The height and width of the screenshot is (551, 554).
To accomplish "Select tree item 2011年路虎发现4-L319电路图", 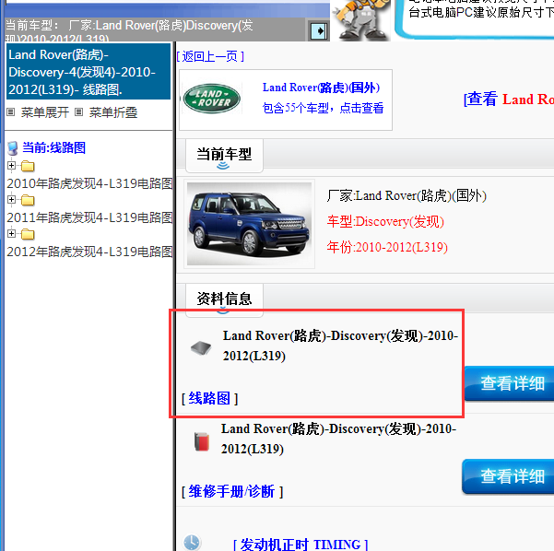I will pos(89,217).
